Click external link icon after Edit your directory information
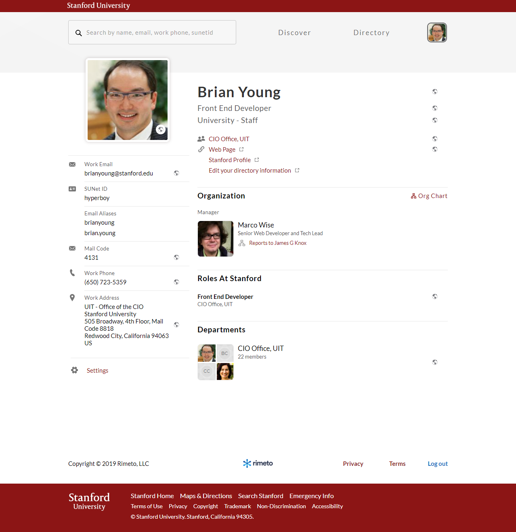 297,170
